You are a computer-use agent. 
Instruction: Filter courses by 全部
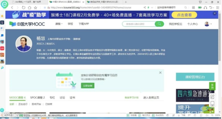coord(12,104)
